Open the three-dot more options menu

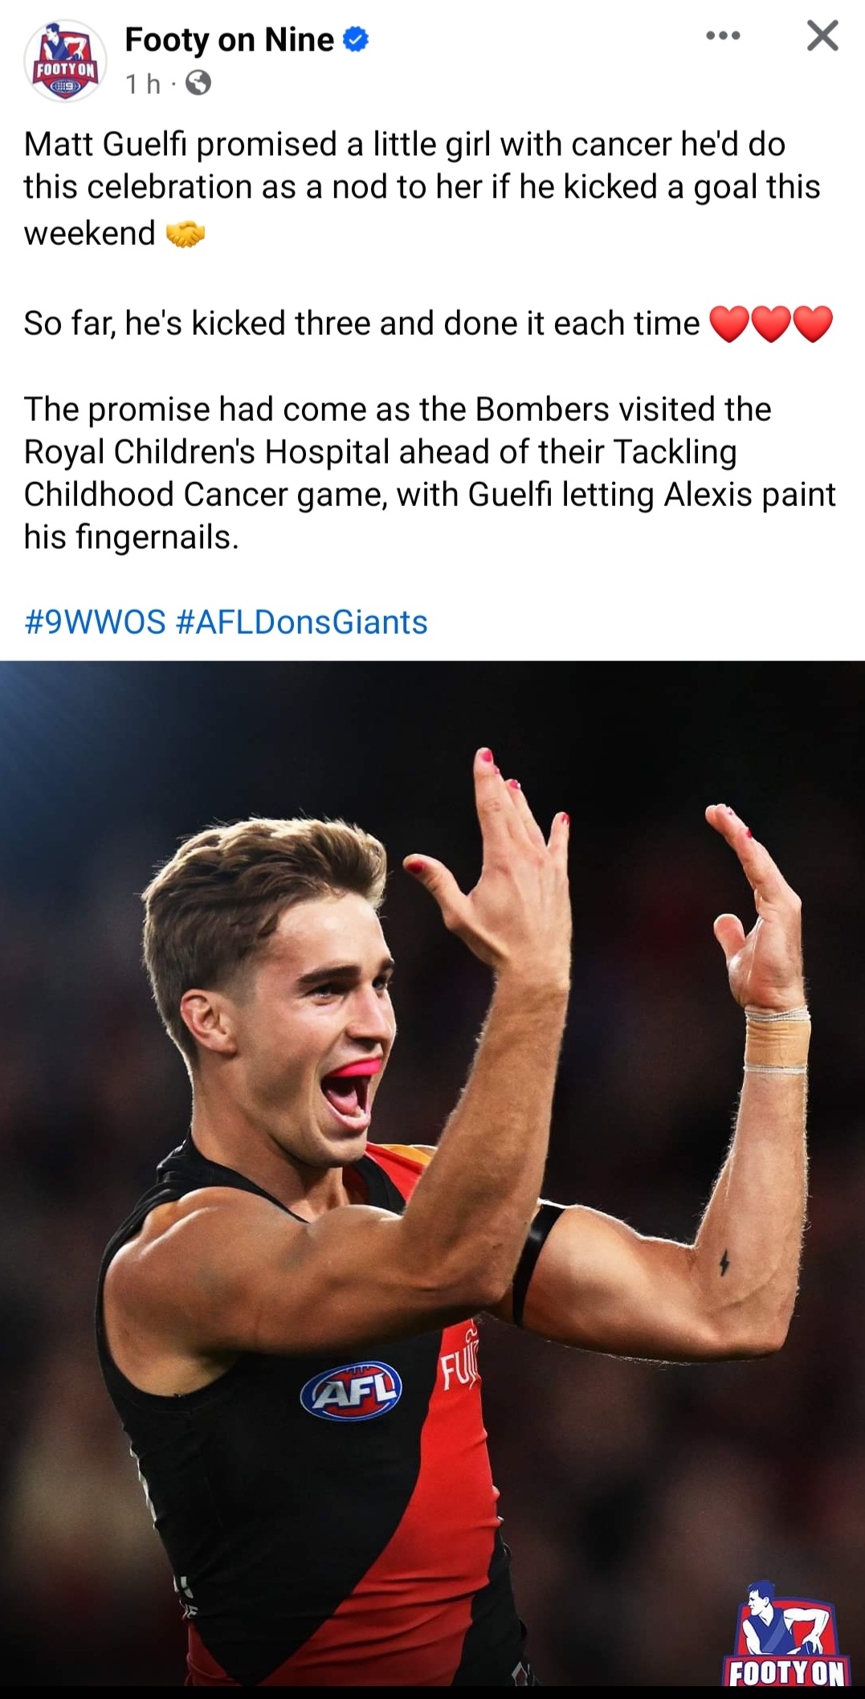point(723,35)
